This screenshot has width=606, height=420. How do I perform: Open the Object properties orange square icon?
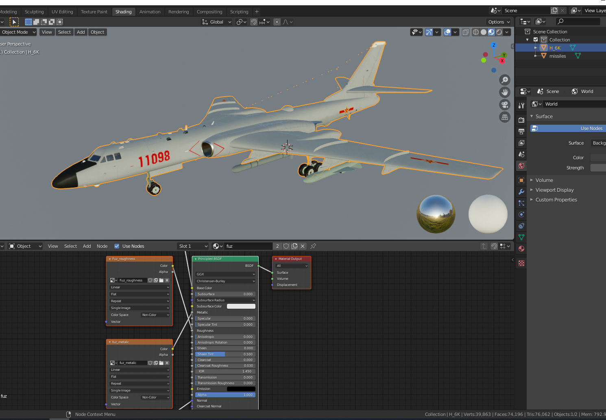point(521,180)
